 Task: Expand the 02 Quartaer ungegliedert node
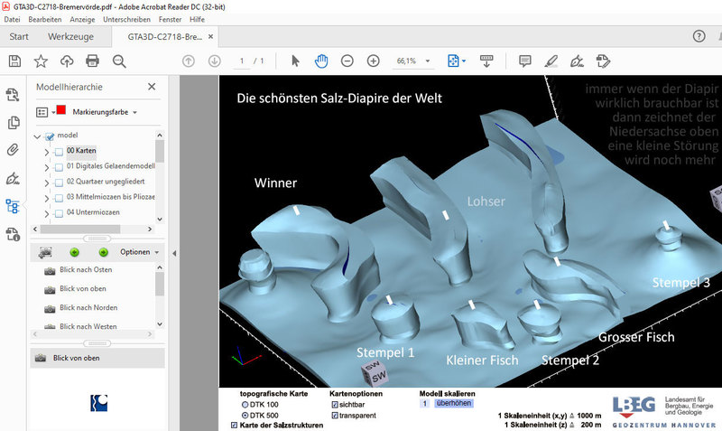pos(47,182)
